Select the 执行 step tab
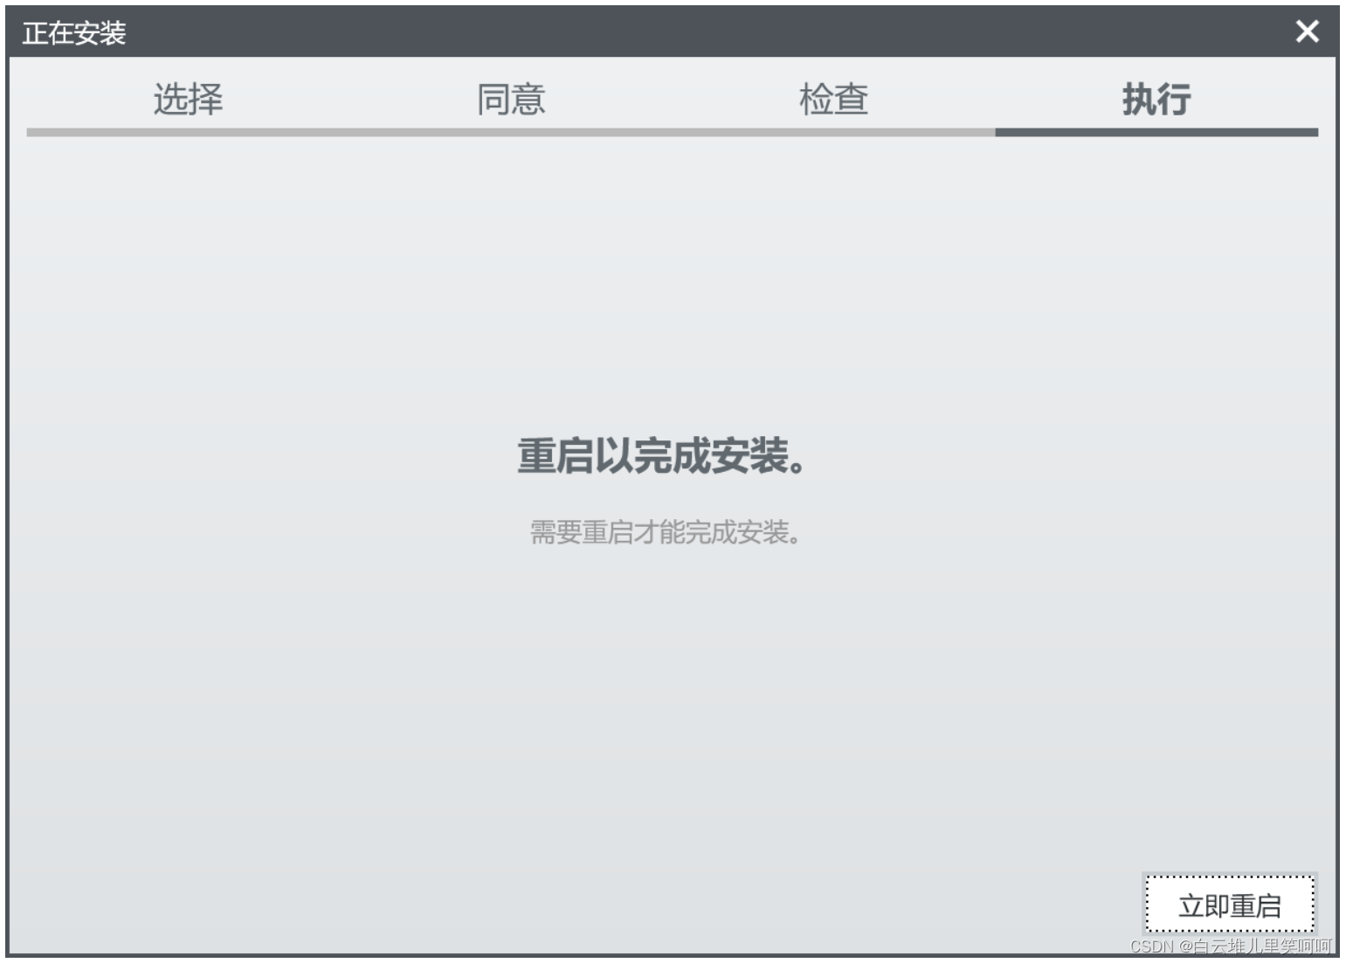The image size is (1346, 963). pos(1156,99)
